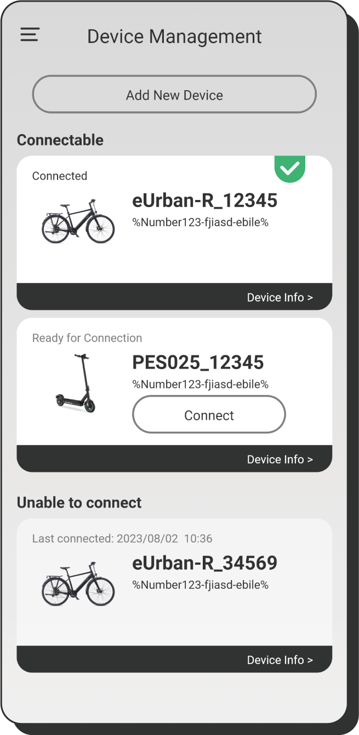Tap the green connected checkmark badge
The image size is (359, 735).
click(289, 169)
